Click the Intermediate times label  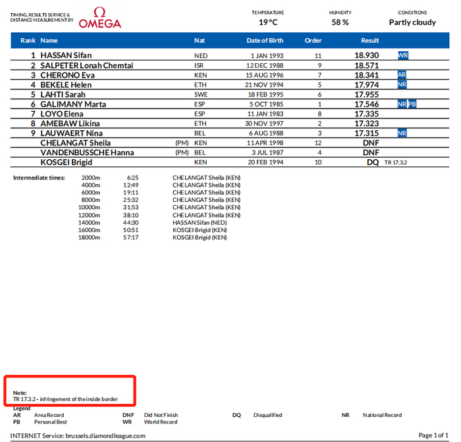(39, 178)
